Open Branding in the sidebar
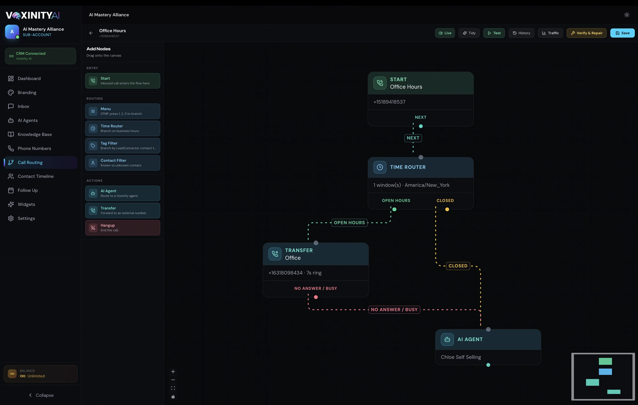The width and height of the screenshot is (638, 405). click(41, 92)
